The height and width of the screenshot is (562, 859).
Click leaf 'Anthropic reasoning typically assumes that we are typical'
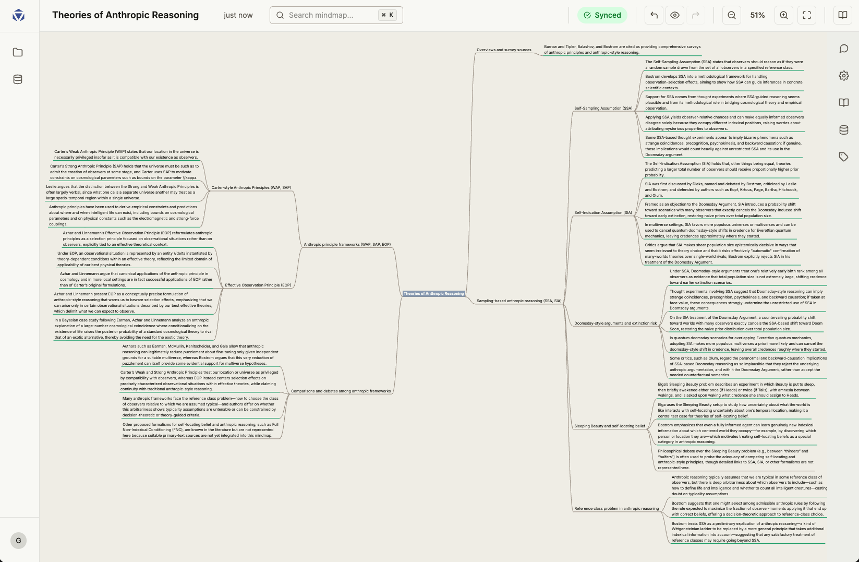tap(749, 486)
